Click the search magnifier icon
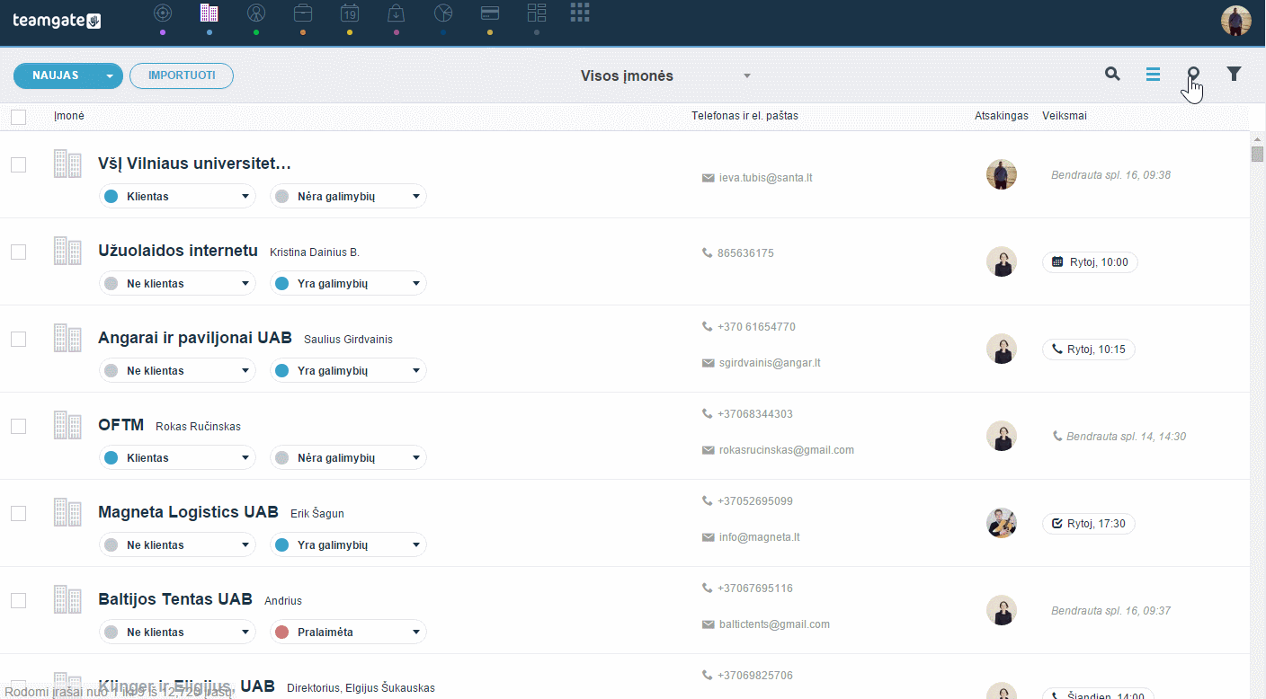1266x699 pixels. (1112, 75)
